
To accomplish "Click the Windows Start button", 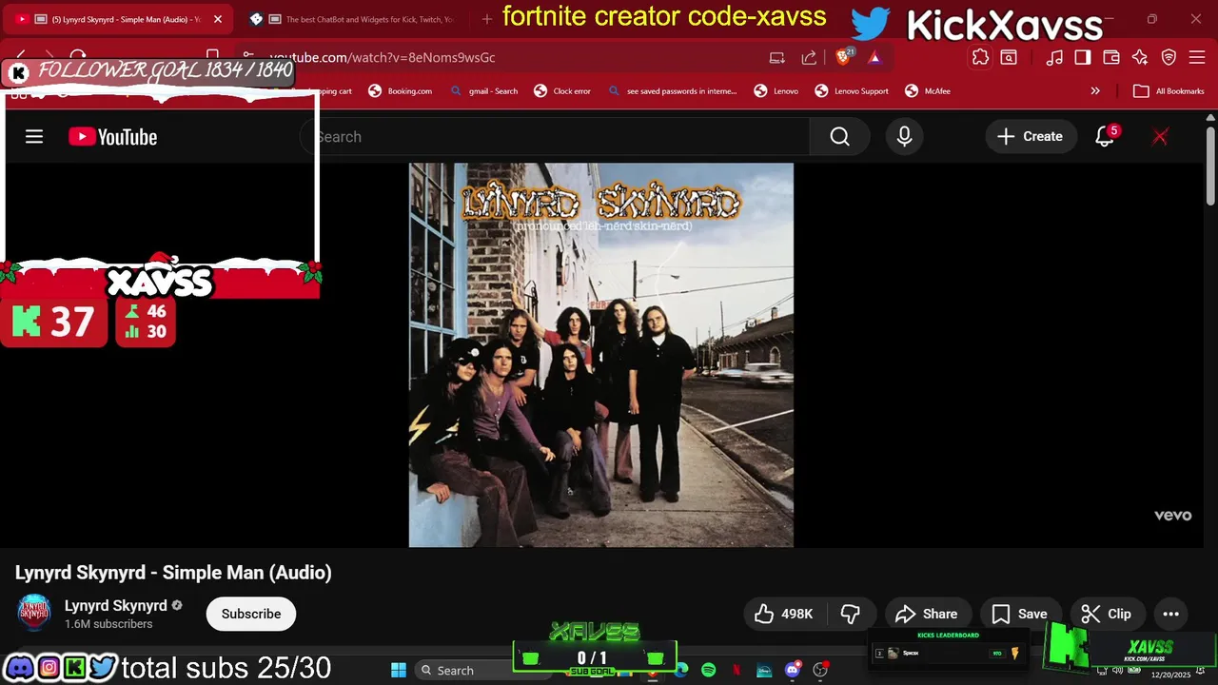I will 398,670.
